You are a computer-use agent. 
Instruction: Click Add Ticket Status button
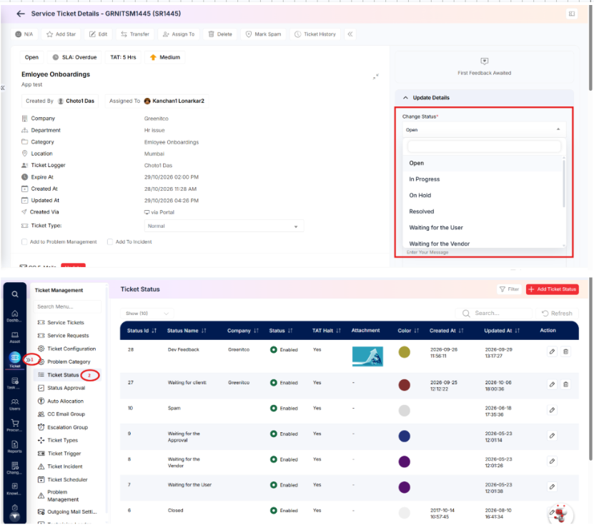pyautogui.click(x=553, y=289)
